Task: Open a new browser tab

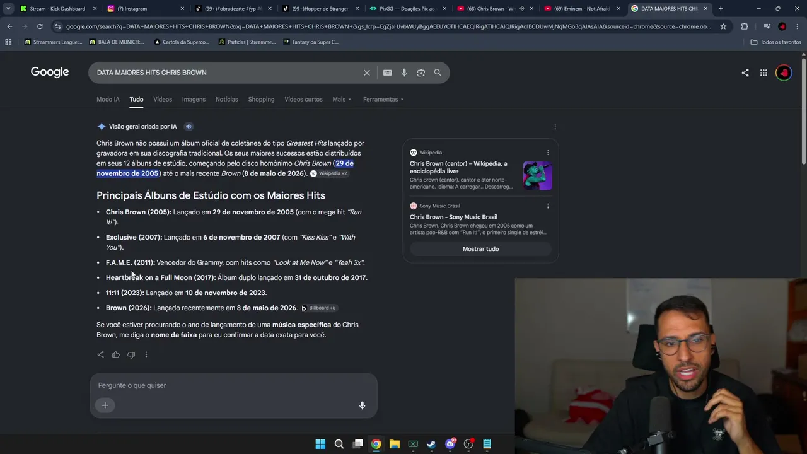Action: [x=721, y=9]
